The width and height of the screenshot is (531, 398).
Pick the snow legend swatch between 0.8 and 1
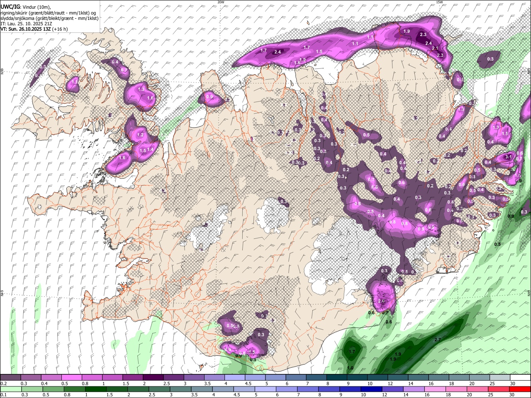point(92,378)
